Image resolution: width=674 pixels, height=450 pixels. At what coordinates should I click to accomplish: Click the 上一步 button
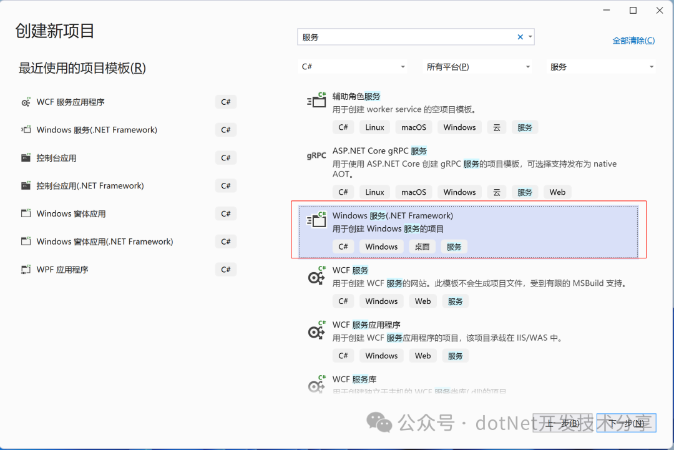tap(563, 424)
